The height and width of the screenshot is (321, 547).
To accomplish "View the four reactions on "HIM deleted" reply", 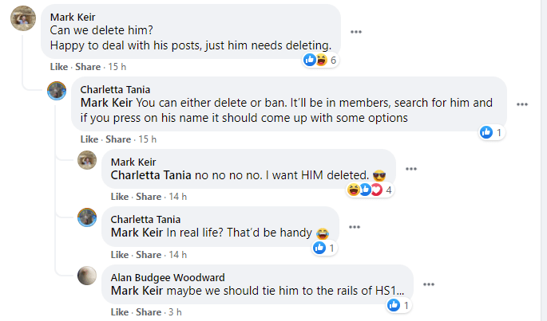I will (371, 190).
